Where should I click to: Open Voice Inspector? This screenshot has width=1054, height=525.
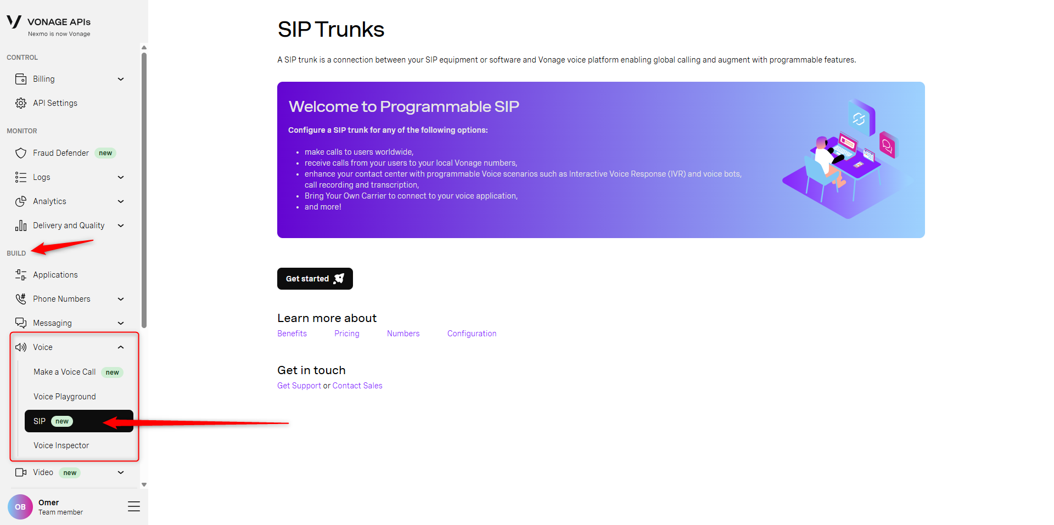pyautogui.click(x=61, y=445)
